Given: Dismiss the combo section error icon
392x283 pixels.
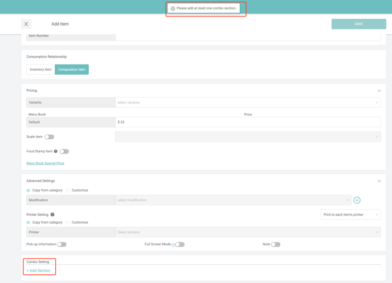Looking at the screenshot, I should coord(173,9).
